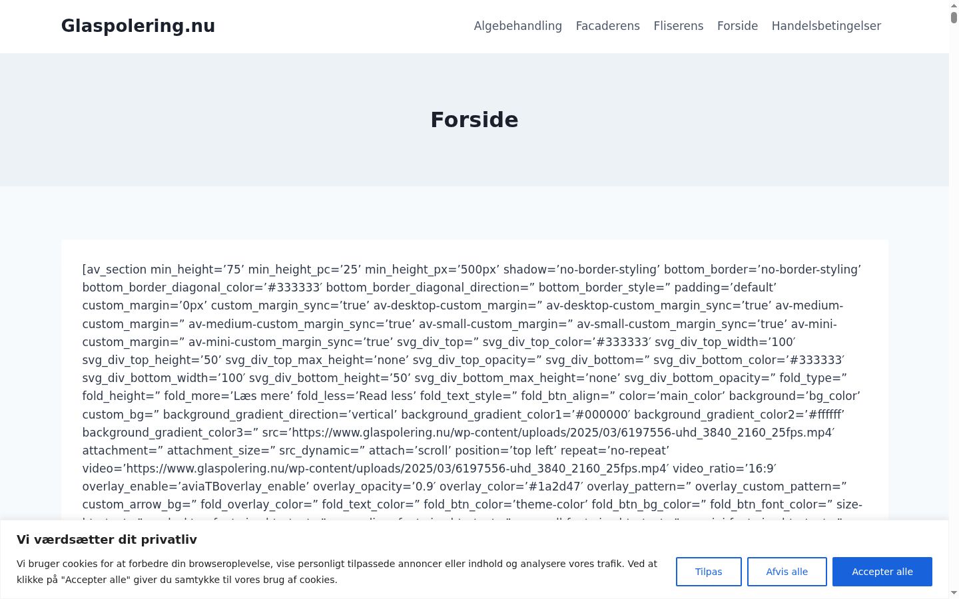Click the Forside menu link

pos(737,26)
